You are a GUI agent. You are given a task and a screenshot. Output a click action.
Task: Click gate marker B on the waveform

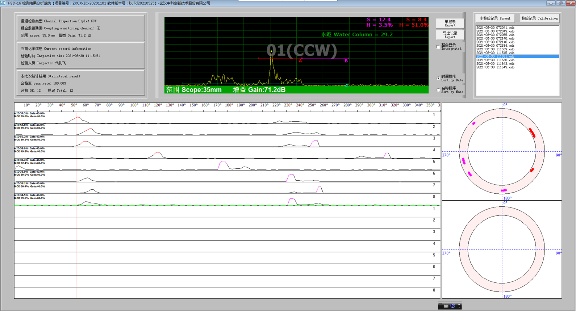346,61
